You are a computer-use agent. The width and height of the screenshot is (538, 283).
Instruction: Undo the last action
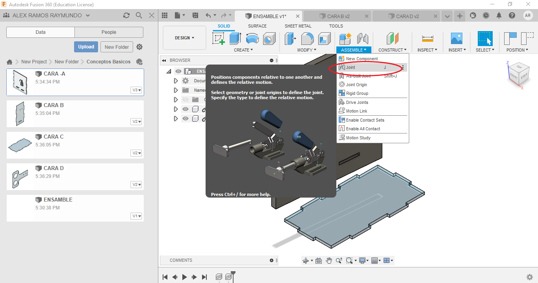coord(208,15)
